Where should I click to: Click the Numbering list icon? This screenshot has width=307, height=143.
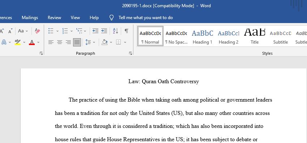(x=65, y=31)
